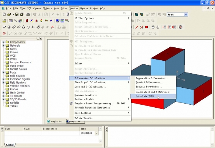The image size is (215, 148).
Task: Open the Free mode dropdown
Action: (186, 14)
